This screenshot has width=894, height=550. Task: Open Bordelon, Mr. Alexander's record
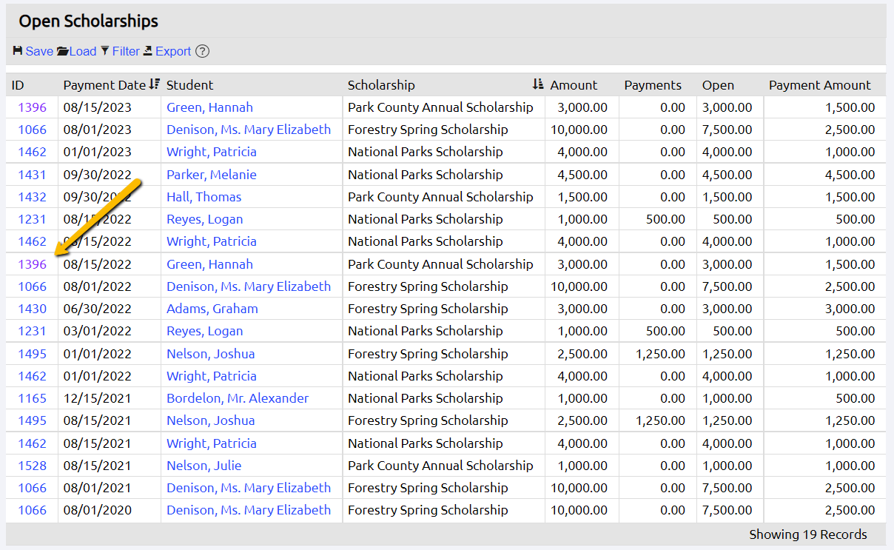coord(237,398)
